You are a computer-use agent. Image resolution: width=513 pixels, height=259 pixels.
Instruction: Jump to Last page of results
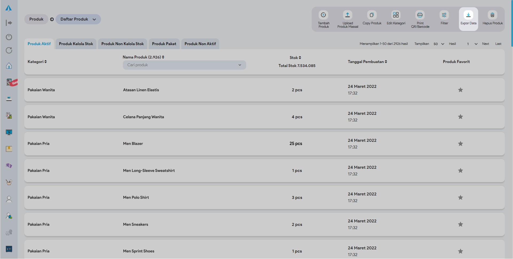[x=498, y=44]
